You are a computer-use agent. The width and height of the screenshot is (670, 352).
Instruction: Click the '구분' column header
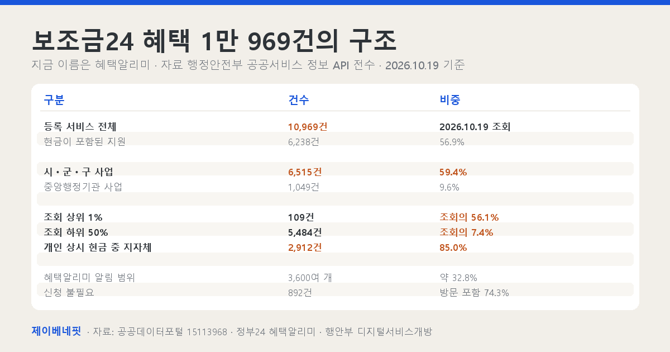[x=54, y=100]
